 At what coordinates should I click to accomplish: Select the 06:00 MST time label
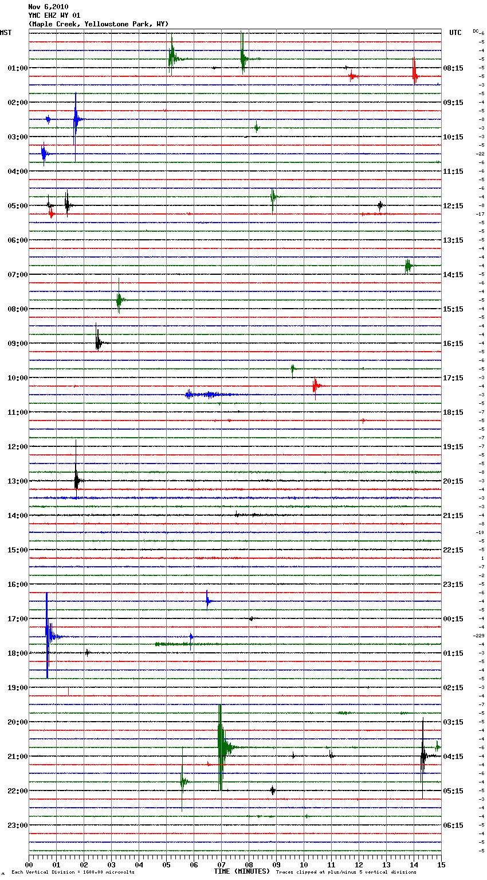pyautogui.click(x=18, y=240)
